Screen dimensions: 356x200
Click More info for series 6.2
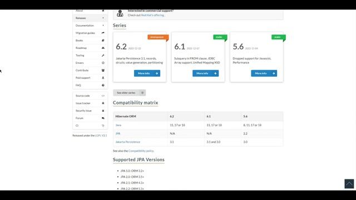click(x=147, y=73)
